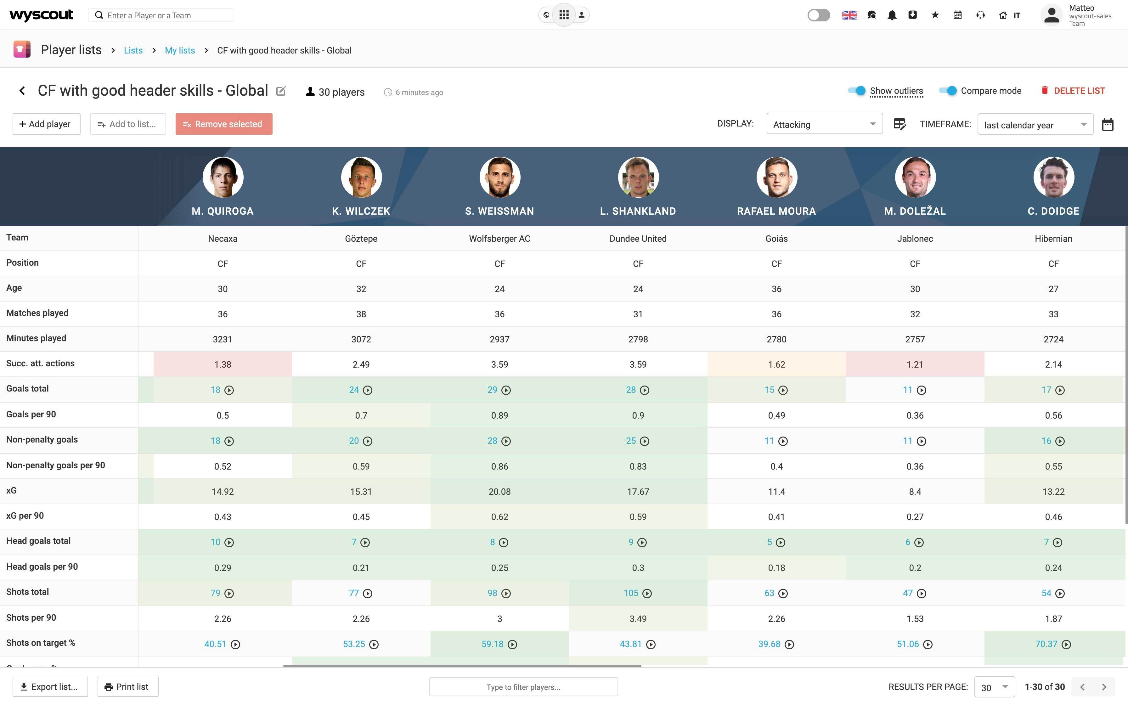Play video of Weissman's 29 total goals

point(506,390)
